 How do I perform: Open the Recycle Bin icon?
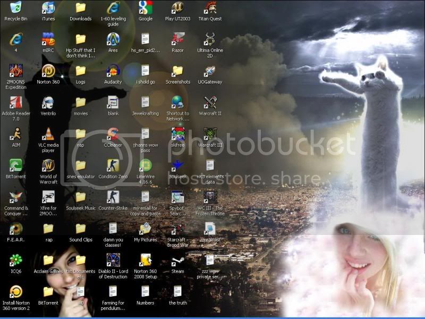[x=16, y=8]
